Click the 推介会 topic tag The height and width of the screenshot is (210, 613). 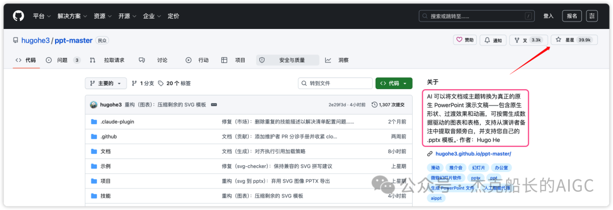[x=455, y=168]
